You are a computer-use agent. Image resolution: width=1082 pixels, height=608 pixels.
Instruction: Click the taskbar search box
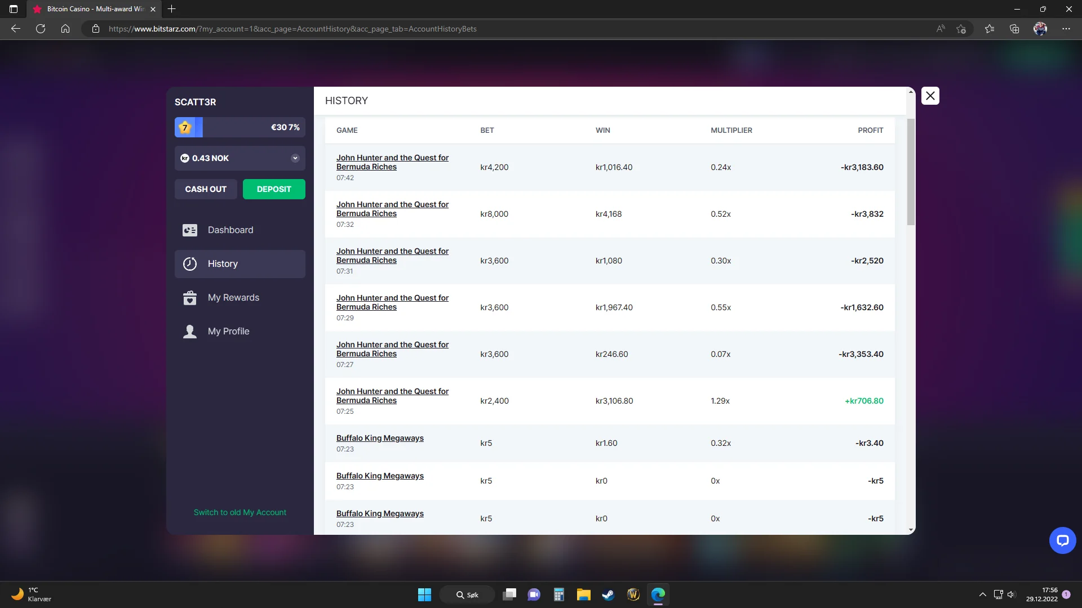(467, 594)
